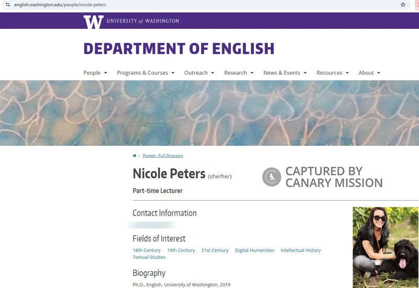
Task: Expand the Resources menu
Action: point(333,73)
